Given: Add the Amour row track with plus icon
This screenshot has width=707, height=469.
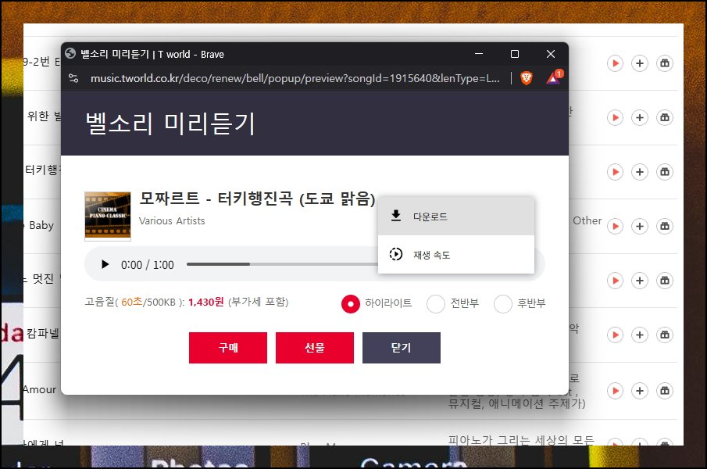Looking at the screenshot, I should pos(639,391).
